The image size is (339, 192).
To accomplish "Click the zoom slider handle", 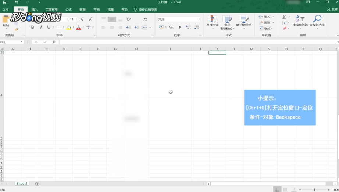I will coord(314,190).
